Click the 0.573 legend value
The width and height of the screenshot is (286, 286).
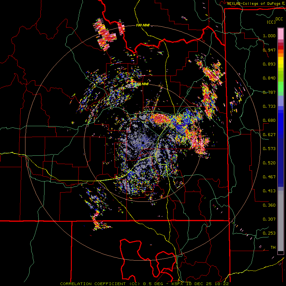pos(269,149)
